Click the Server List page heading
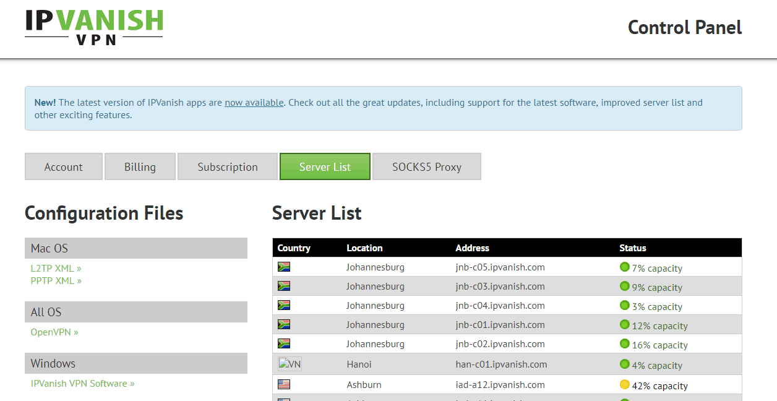This screenshot has height=401, width=777. [x=317, y=213]
